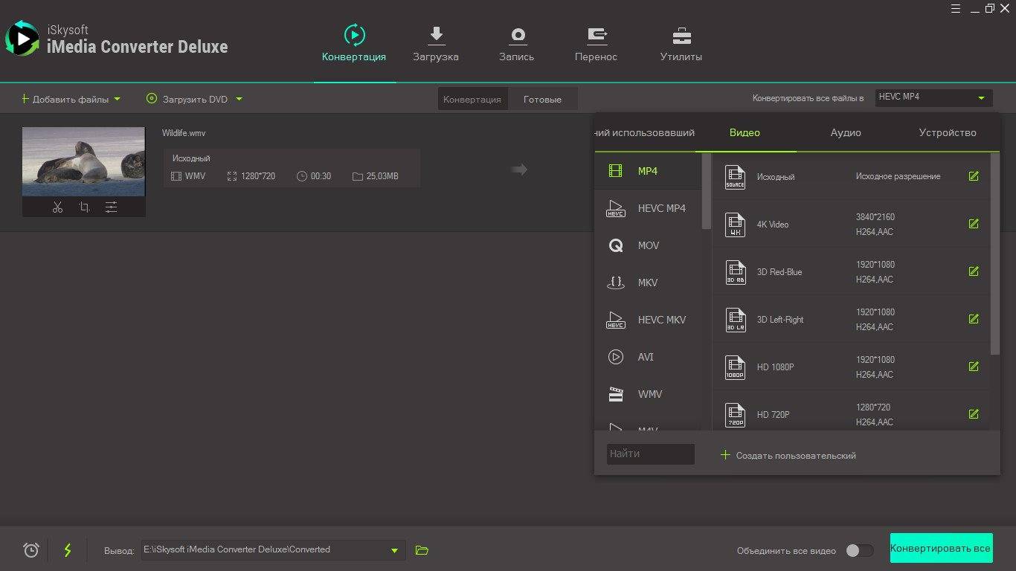This screenshot has height=571, width=1016.
Task: Select the Готовые sub-tab
Action: click(x=542, y=99)
